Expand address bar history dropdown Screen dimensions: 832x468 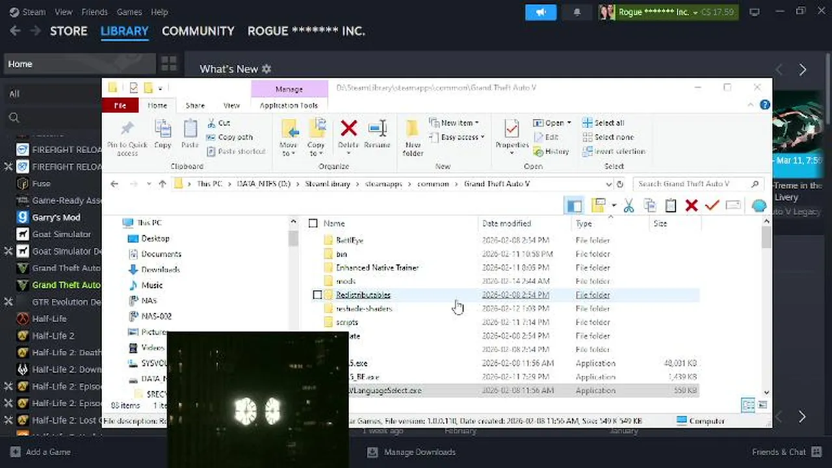click(609, 184)
